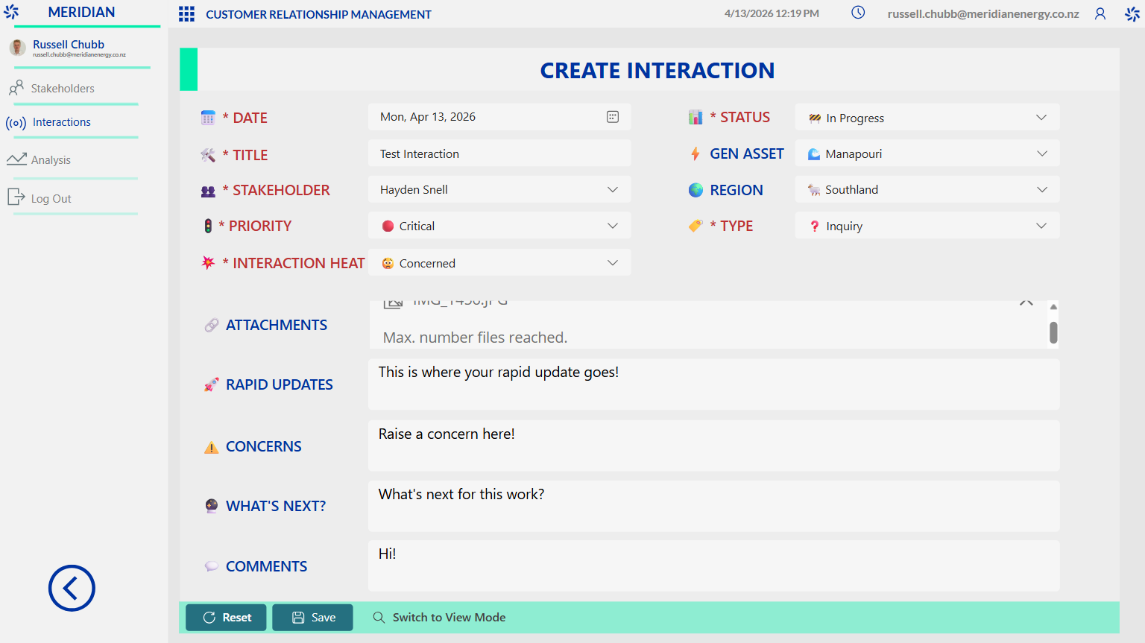Click into the Title field containing Test Interaction

[499, 153]
